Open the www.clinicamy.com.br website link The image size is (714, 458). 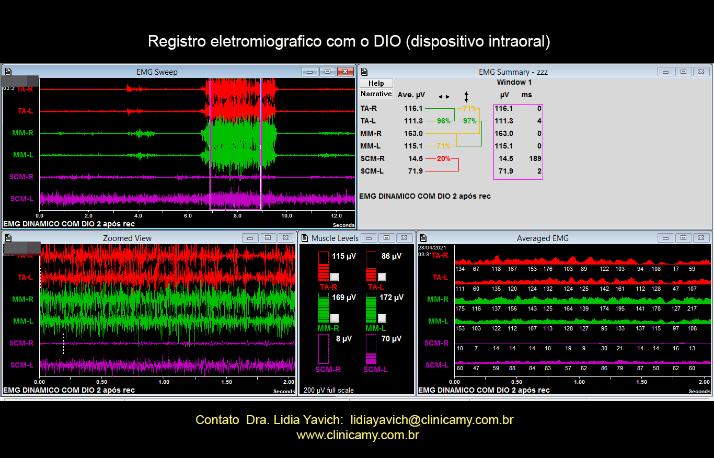(358, 435)
